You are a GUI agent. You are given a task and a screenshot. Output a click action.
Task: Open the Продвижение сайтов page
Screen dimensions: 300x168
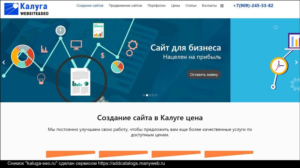125,5
